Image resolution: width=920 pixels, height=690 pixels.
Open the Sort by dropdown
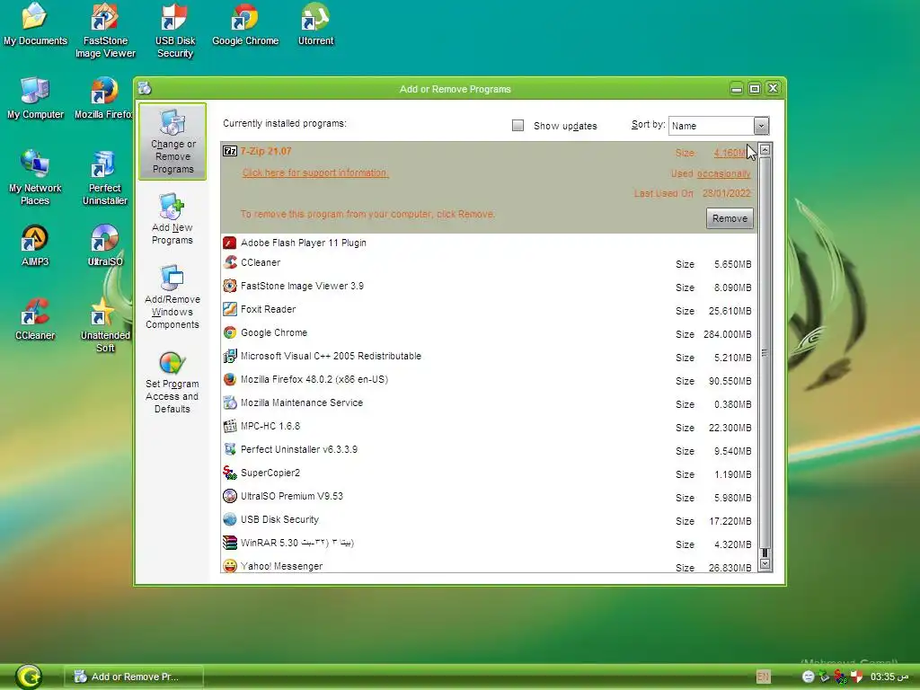tap(761, 126)
